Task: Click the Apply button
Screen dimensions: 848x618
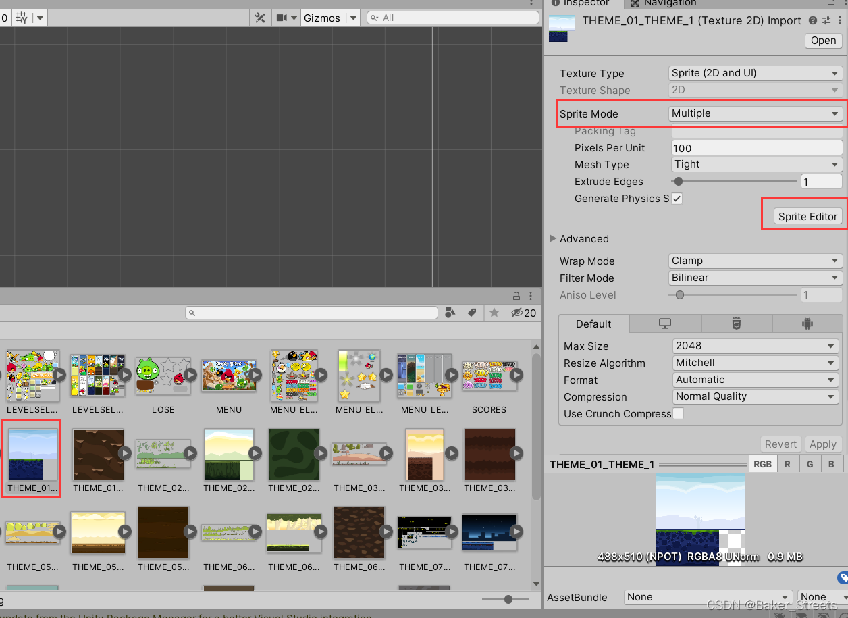Action: click(823, 444)
